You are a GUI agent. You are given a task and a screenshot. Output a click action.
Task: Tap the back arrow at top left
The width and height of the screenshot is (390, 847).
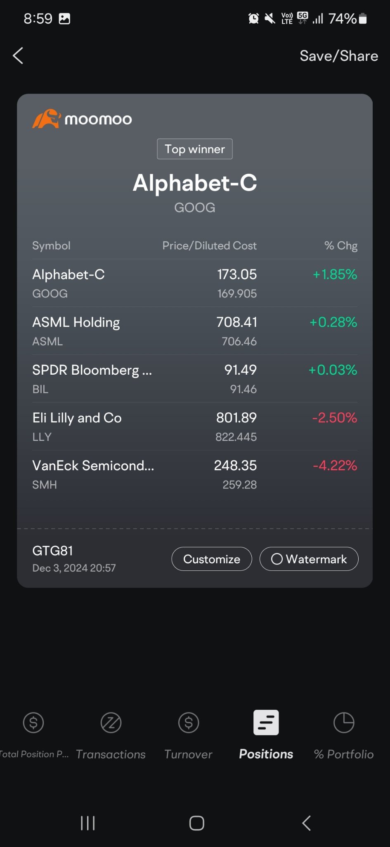coord(18,55)
